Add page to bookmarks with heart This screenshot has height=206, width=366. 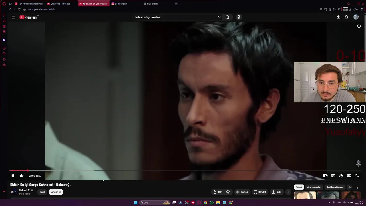click(339, 9)
